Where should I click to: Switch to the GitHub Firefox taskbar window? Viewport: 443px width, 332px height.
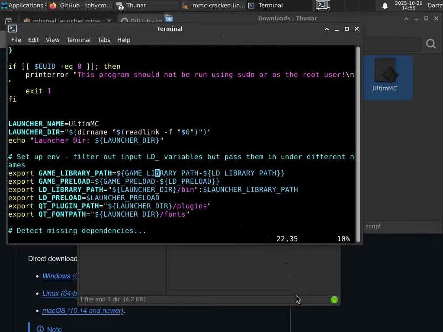click(81, 5)
